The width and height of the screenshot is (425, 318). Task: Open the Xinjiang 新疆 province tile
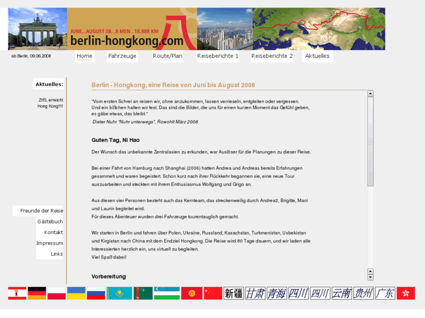click(234, 293)
